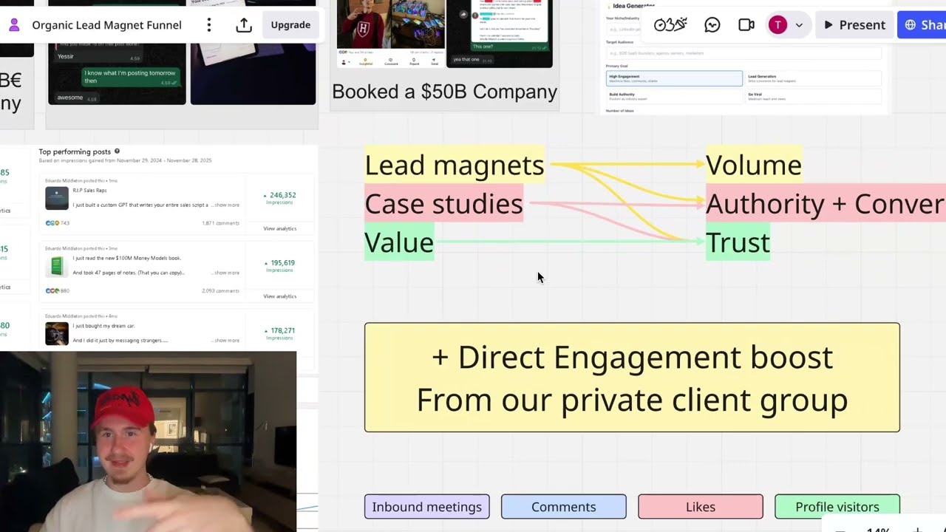946x532 pixels.
Task: Click the 246,352 impressions figure
Action: (282, 195)
